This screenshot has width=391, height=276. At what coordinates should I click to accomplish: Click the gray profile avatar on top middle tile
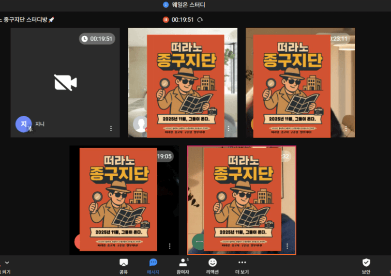click(140, 124)
